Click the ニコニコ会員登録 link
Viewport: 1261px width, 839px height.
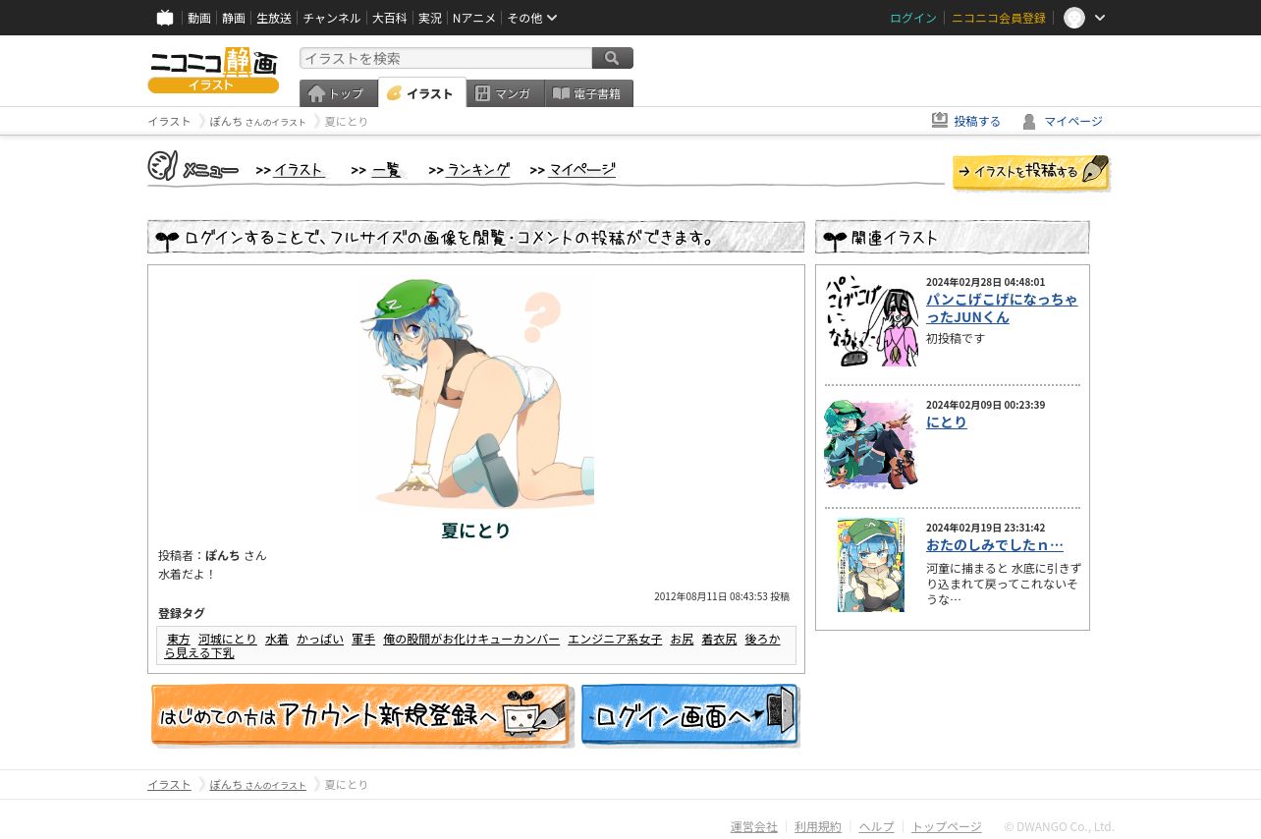999,18
